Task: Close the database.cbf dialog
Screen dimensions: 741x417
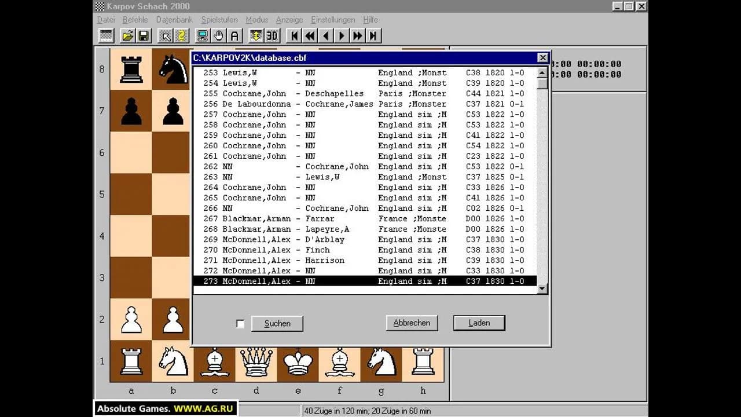Action: [x=542, y=58]
